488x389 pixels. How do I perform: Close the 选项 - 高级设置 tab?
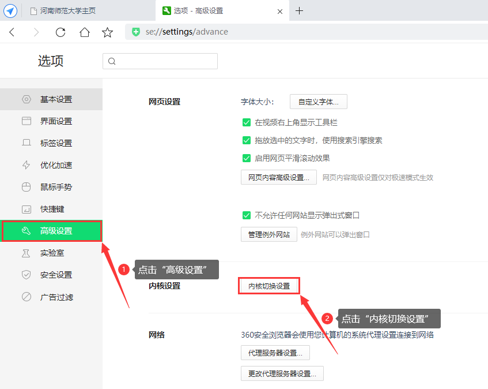point(280,11)
